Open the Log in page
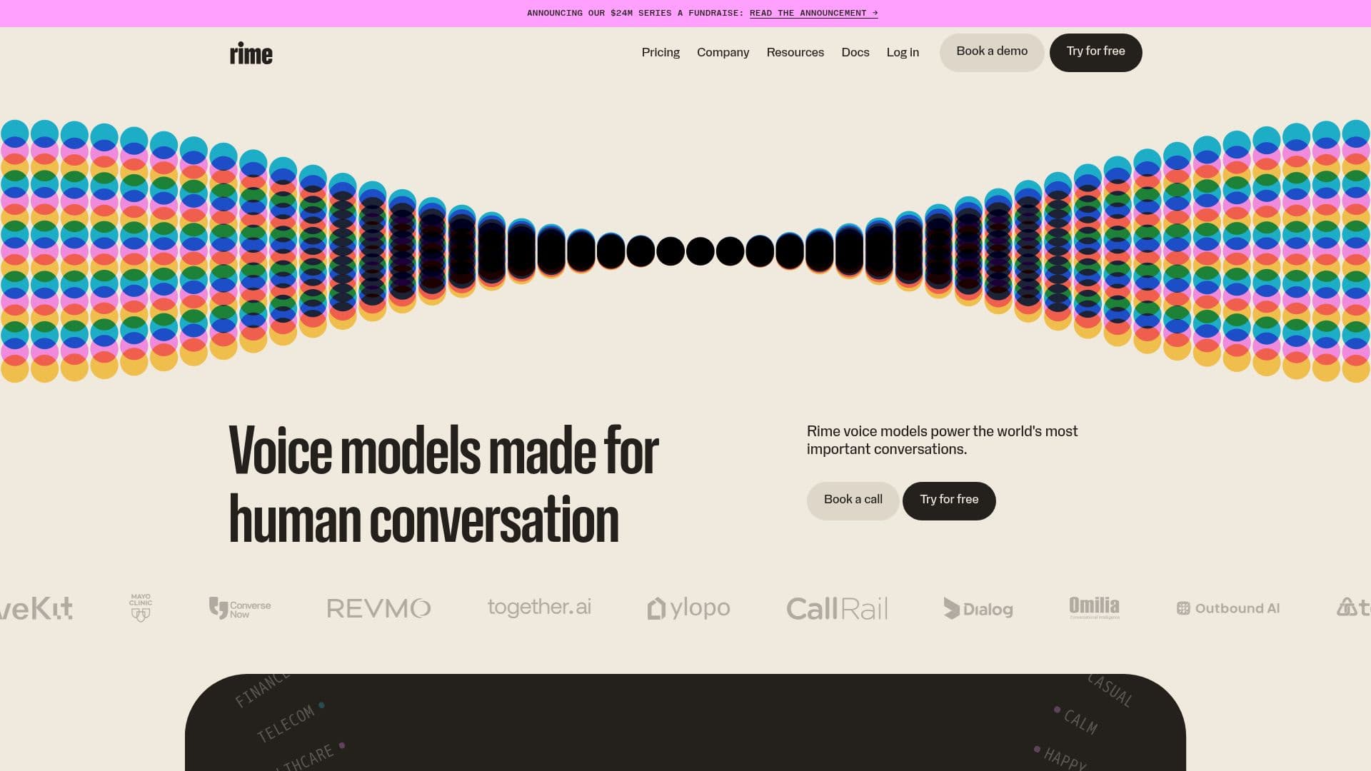The width and height of the screenshot is (1371, 771). tap(903, 52)
